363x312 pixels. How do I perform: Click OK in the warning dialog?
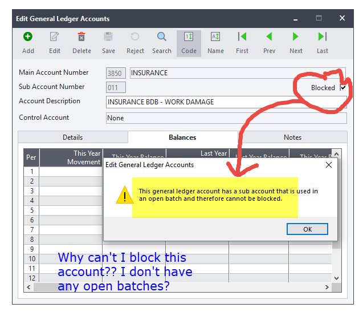[307, 229]
